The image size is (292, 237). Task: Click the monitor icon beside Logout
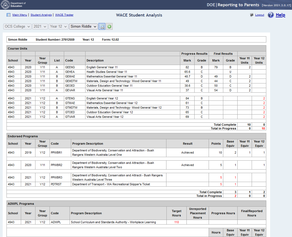pyautogui.click(x=252, y=15)
